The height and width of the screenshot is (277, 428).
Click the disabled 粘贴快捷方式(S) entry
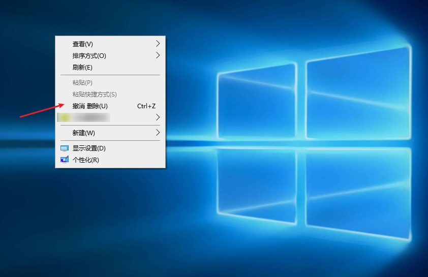click(x=95, y=95)
